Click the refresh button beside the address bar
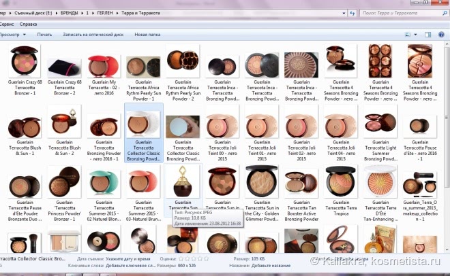This screenshot has height=276, width=450. (352, 13)
